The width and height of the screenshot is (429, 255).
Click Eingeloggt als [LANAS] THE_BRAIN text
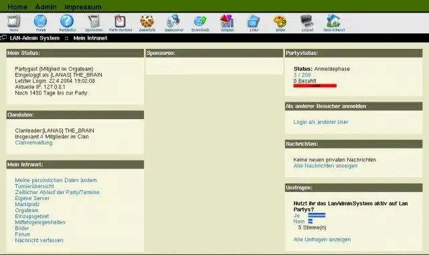pos(58,75)
